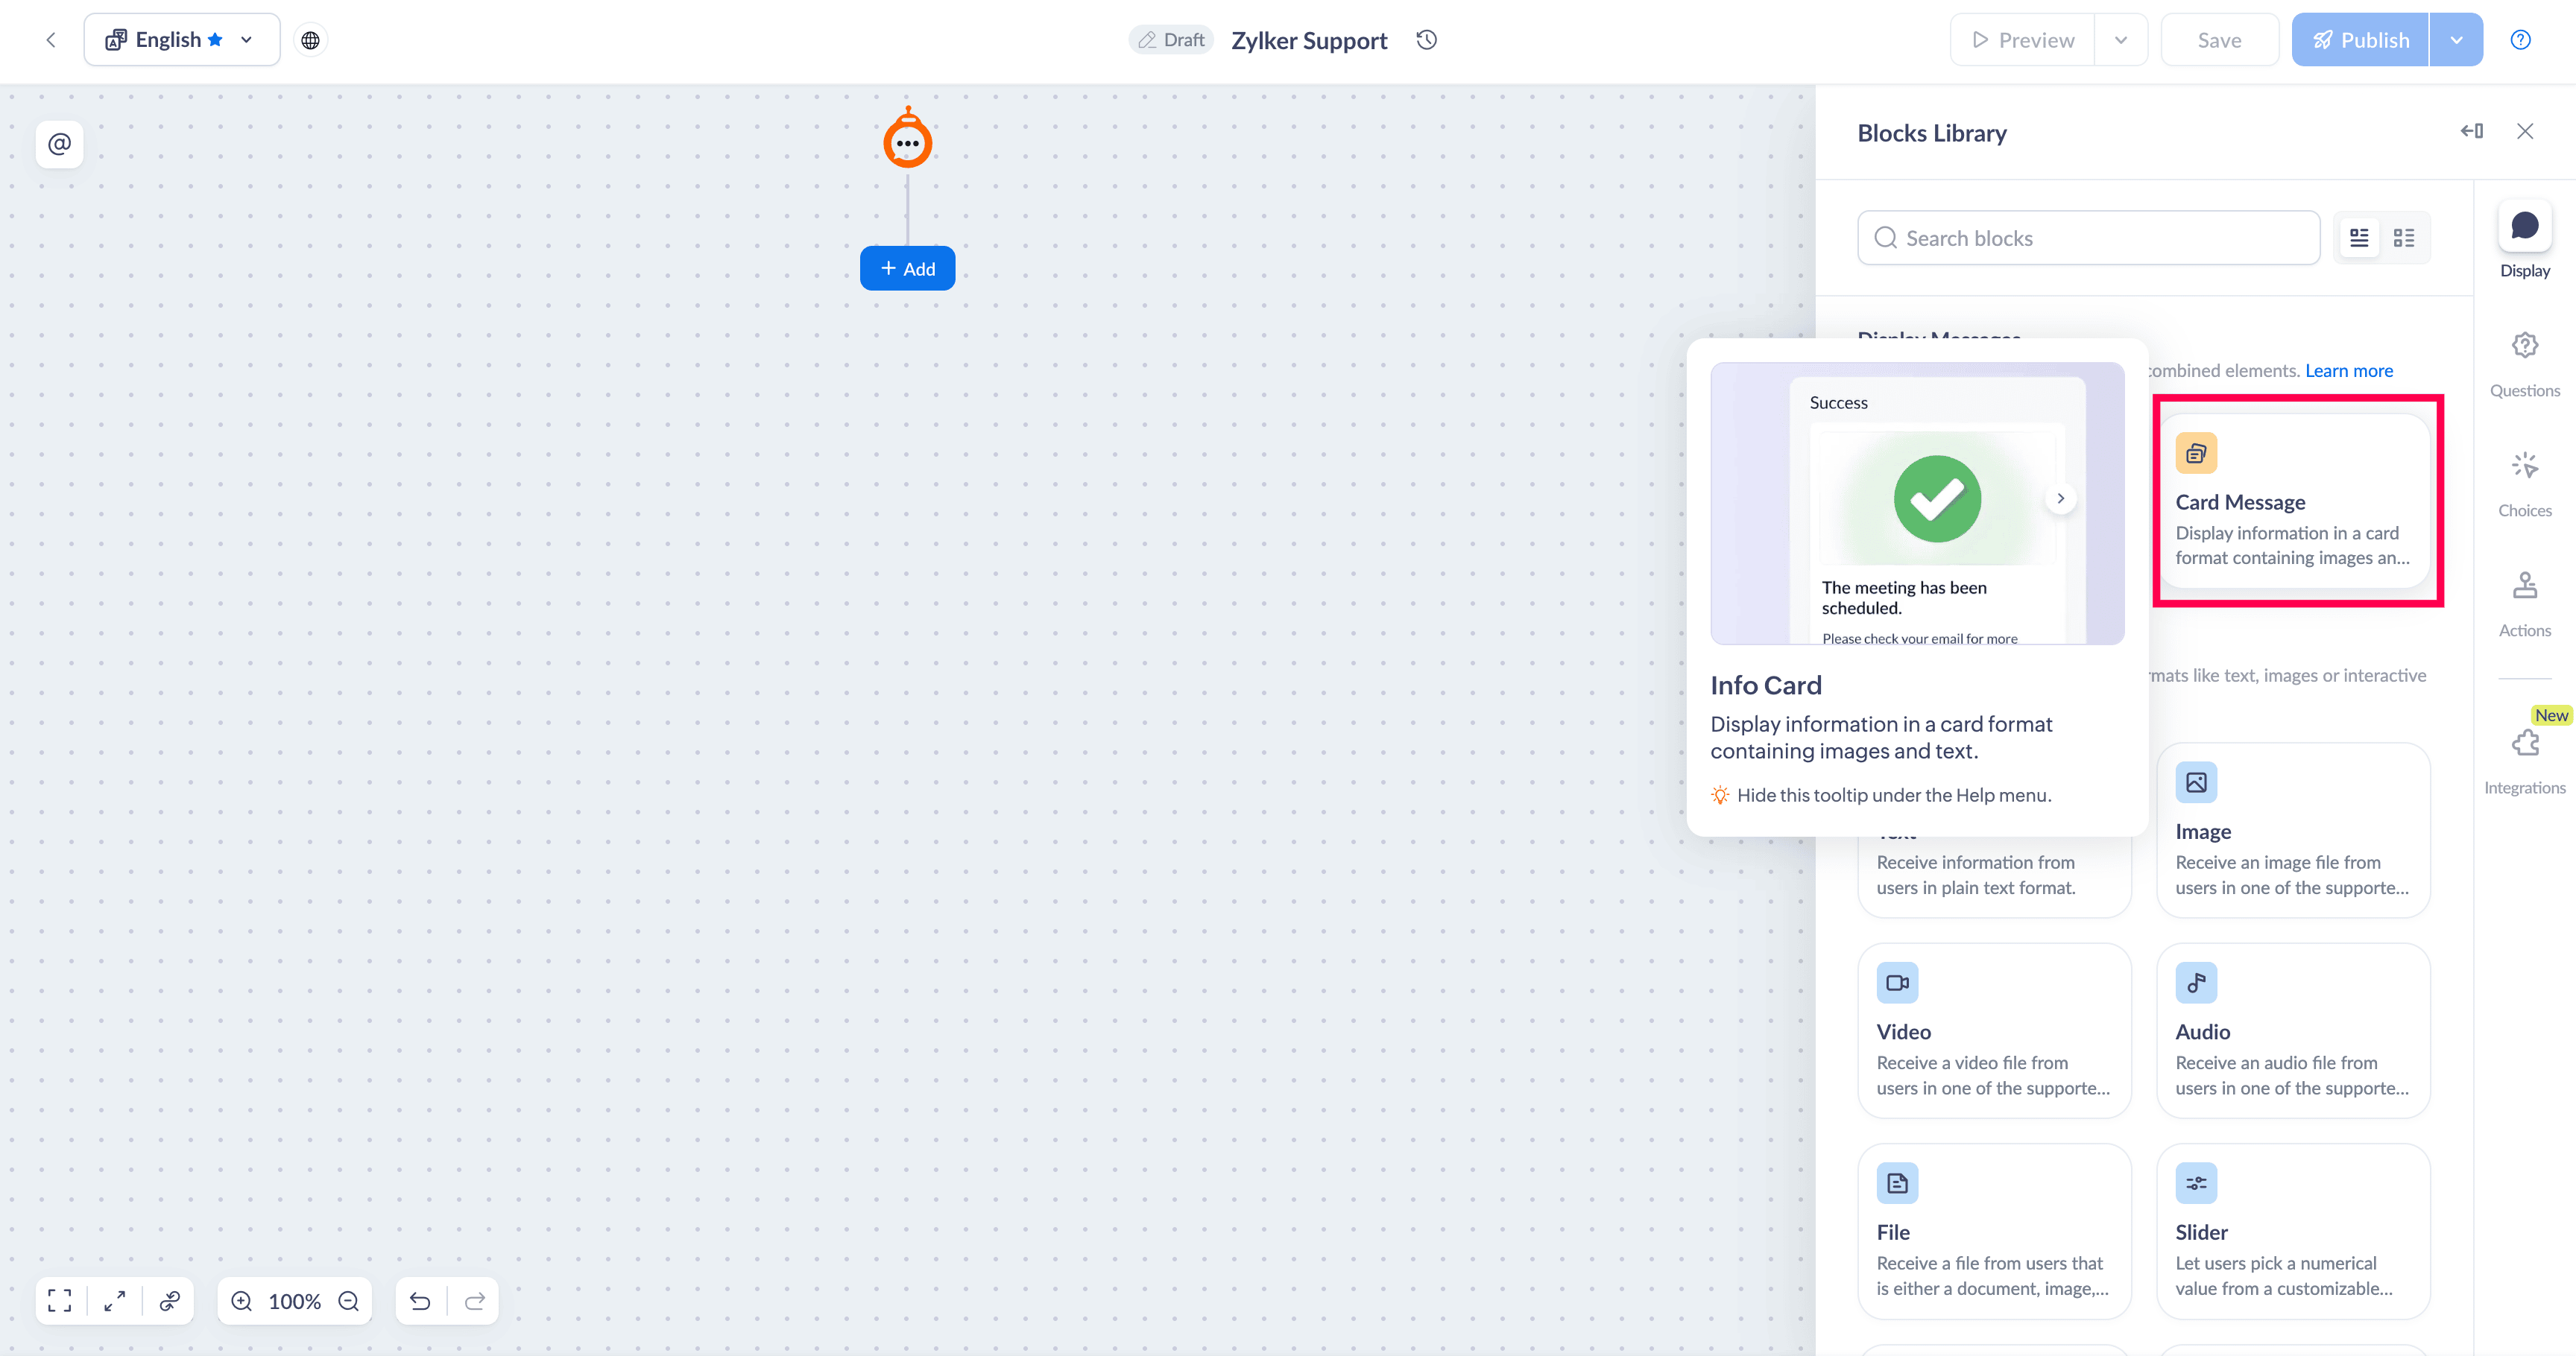Click the zoom in magnifier icon

(x=241, y=1301)
